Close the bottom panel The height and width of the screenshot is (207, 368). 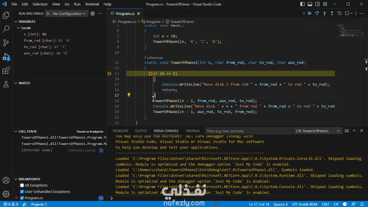tap(362, 131)
